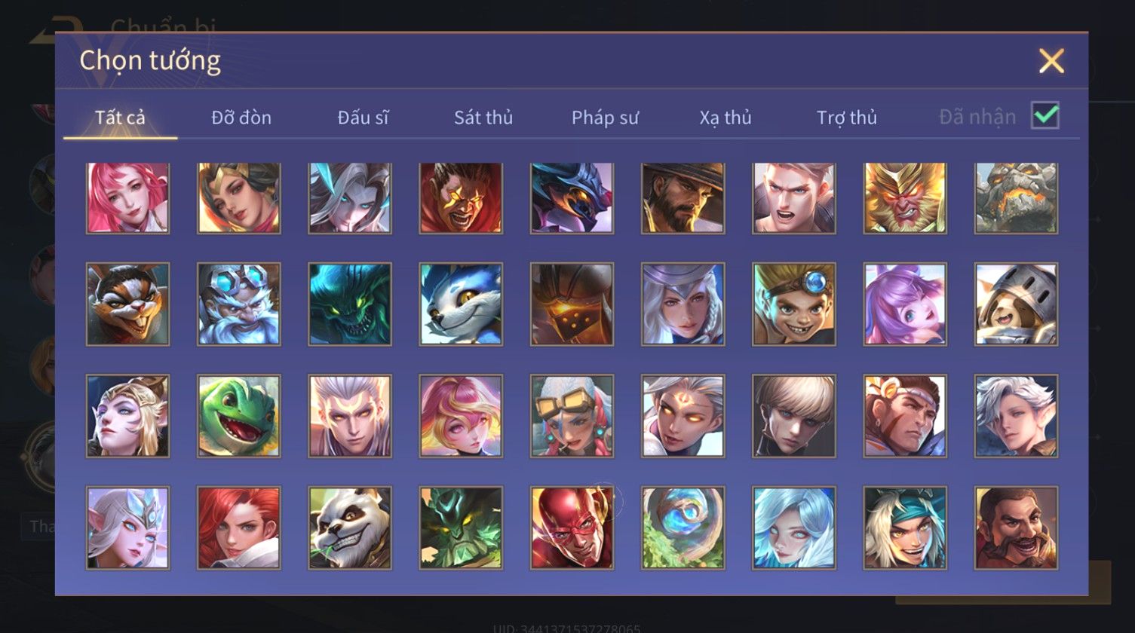Pick the panda hero portrait

pos(350,527)
